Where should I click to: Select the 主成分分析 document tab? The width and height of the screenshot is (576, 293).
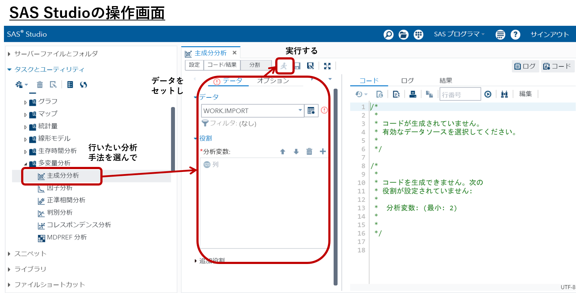(211, 53)
